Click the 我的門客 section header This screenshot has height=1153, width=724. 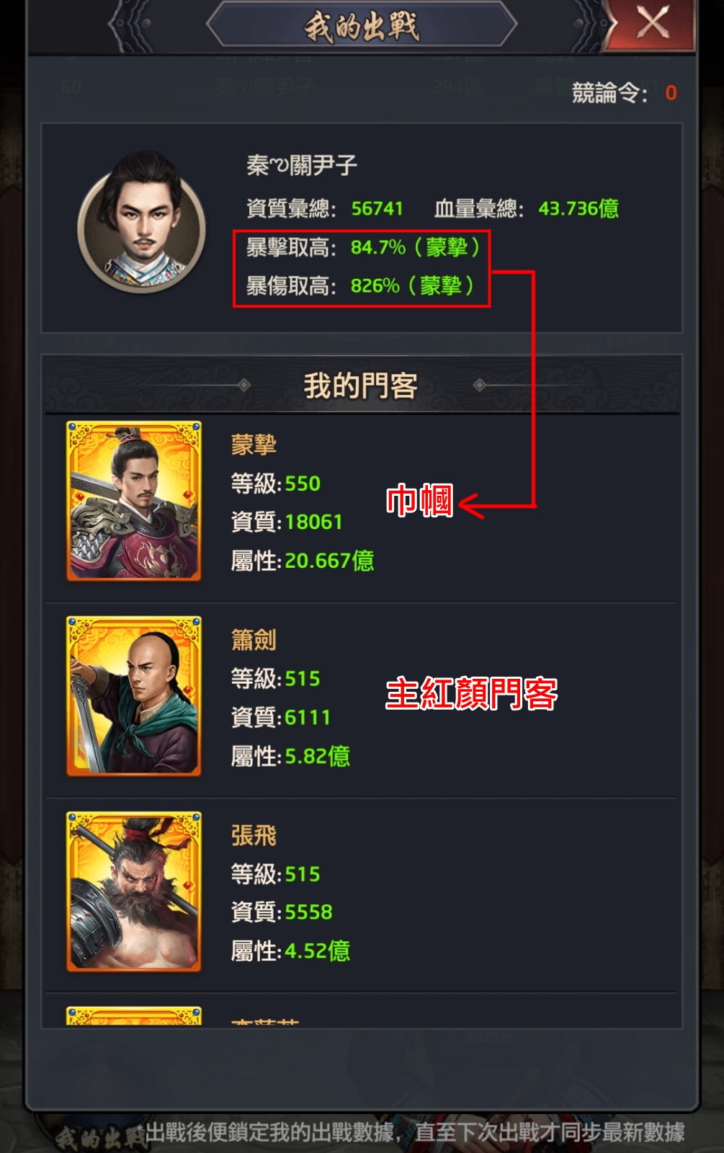(362, 386)
